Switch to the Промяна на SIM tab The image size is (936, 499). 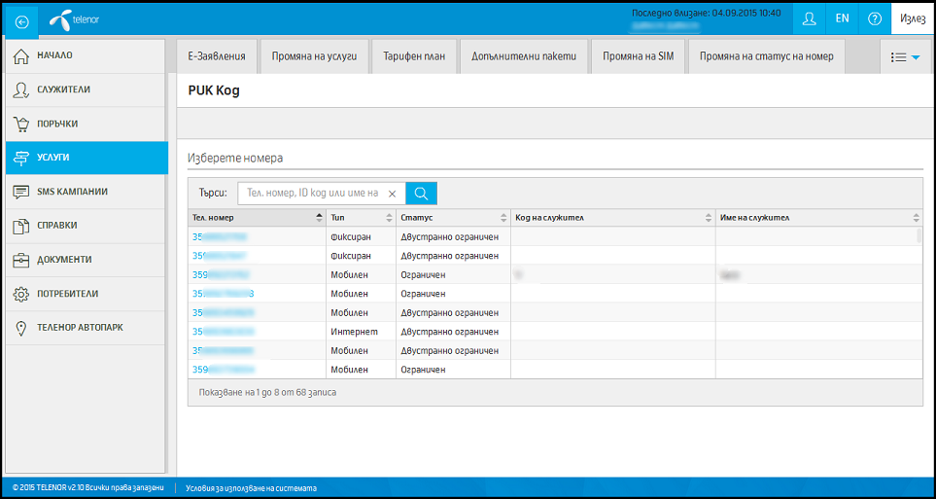pyautogui.click(x=639, y=56)
